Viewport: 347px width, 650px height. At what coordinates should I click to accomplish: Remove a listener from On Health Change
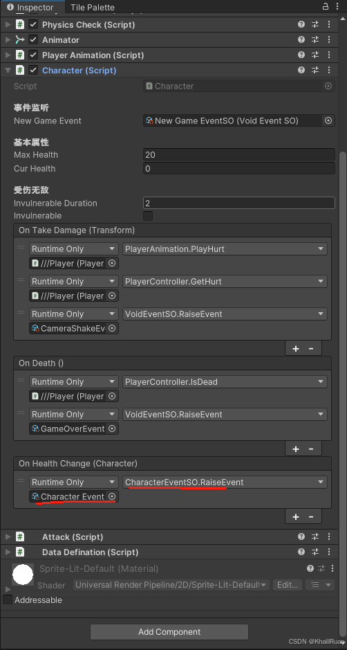(311, 516)
